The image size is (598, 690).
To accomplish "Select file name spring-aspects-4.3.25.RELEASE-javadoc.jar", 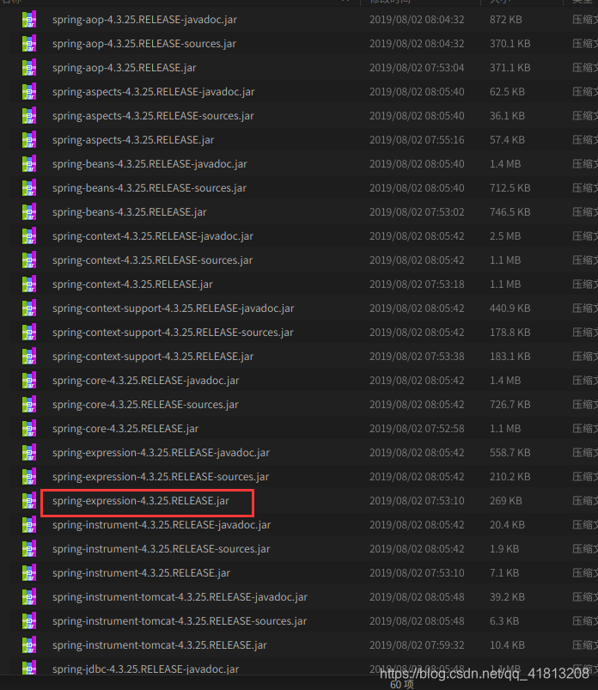I will coord(154,92).
